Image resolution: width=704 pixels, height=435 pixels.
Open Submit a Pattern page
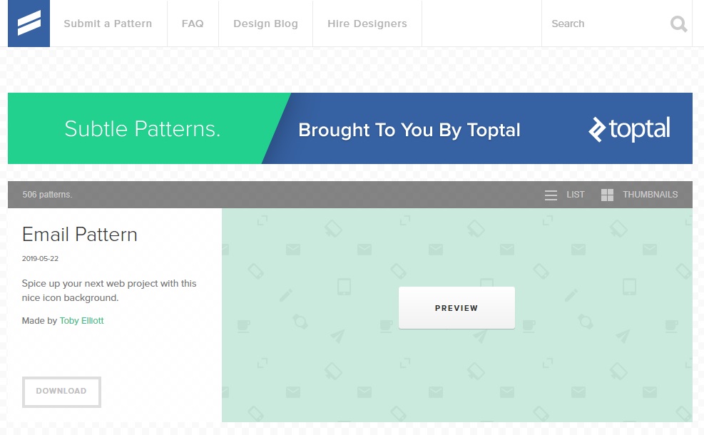108,24
